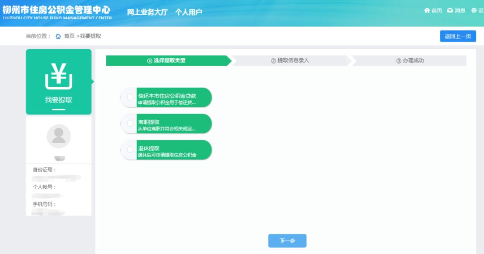Image resolution: width=484 pixels, height=254 pixels.
Task: Click the 柳州市住房公积金管理中心 site logo
Action: tap(57, 12)
